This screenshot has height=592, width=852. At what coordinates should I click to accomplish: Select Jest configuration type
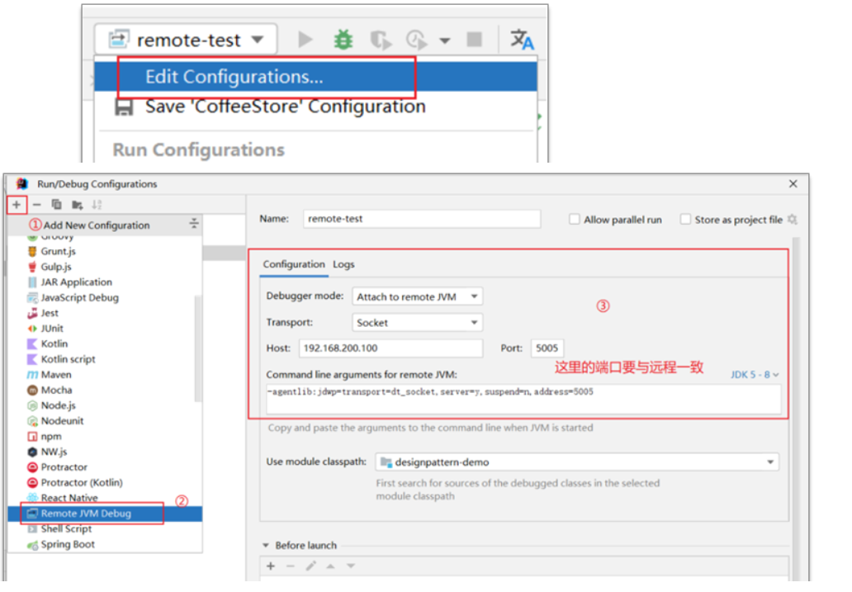(x=106, y=313)
